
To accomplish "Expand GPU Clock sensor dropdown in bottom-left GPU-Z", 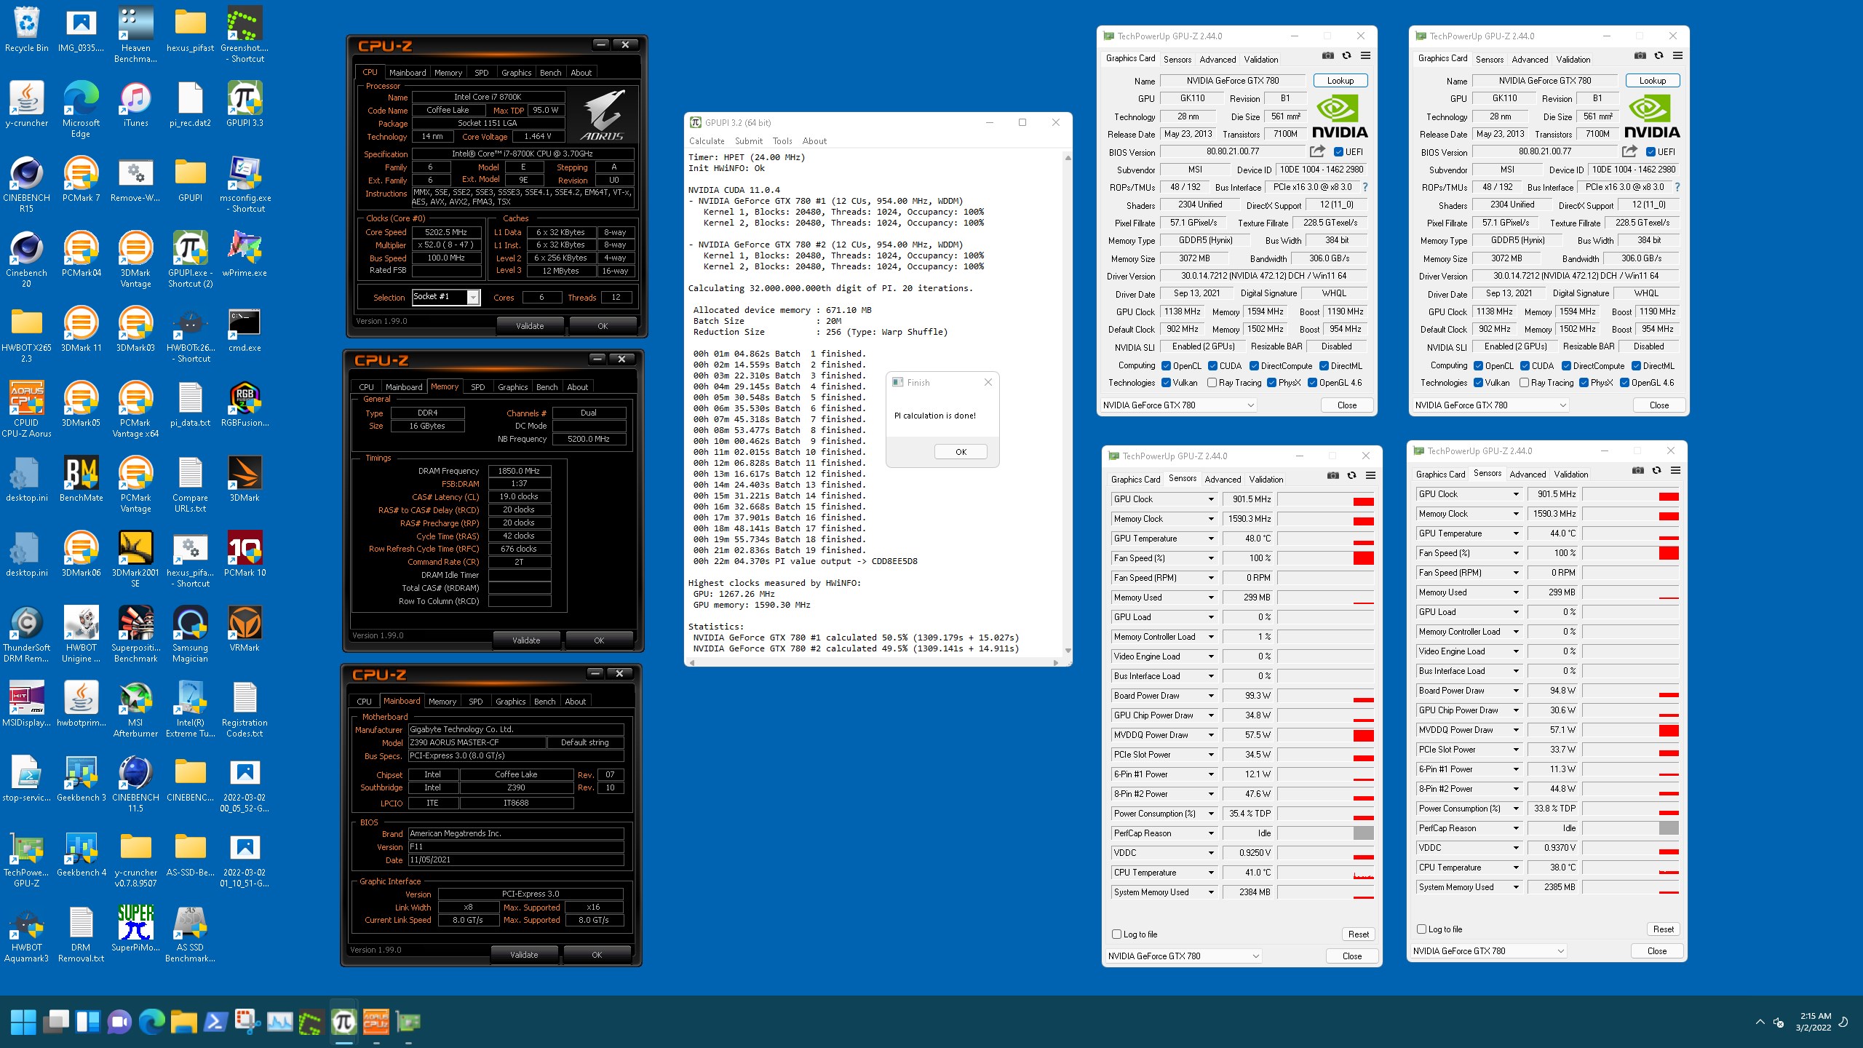I will [1211, 499].
